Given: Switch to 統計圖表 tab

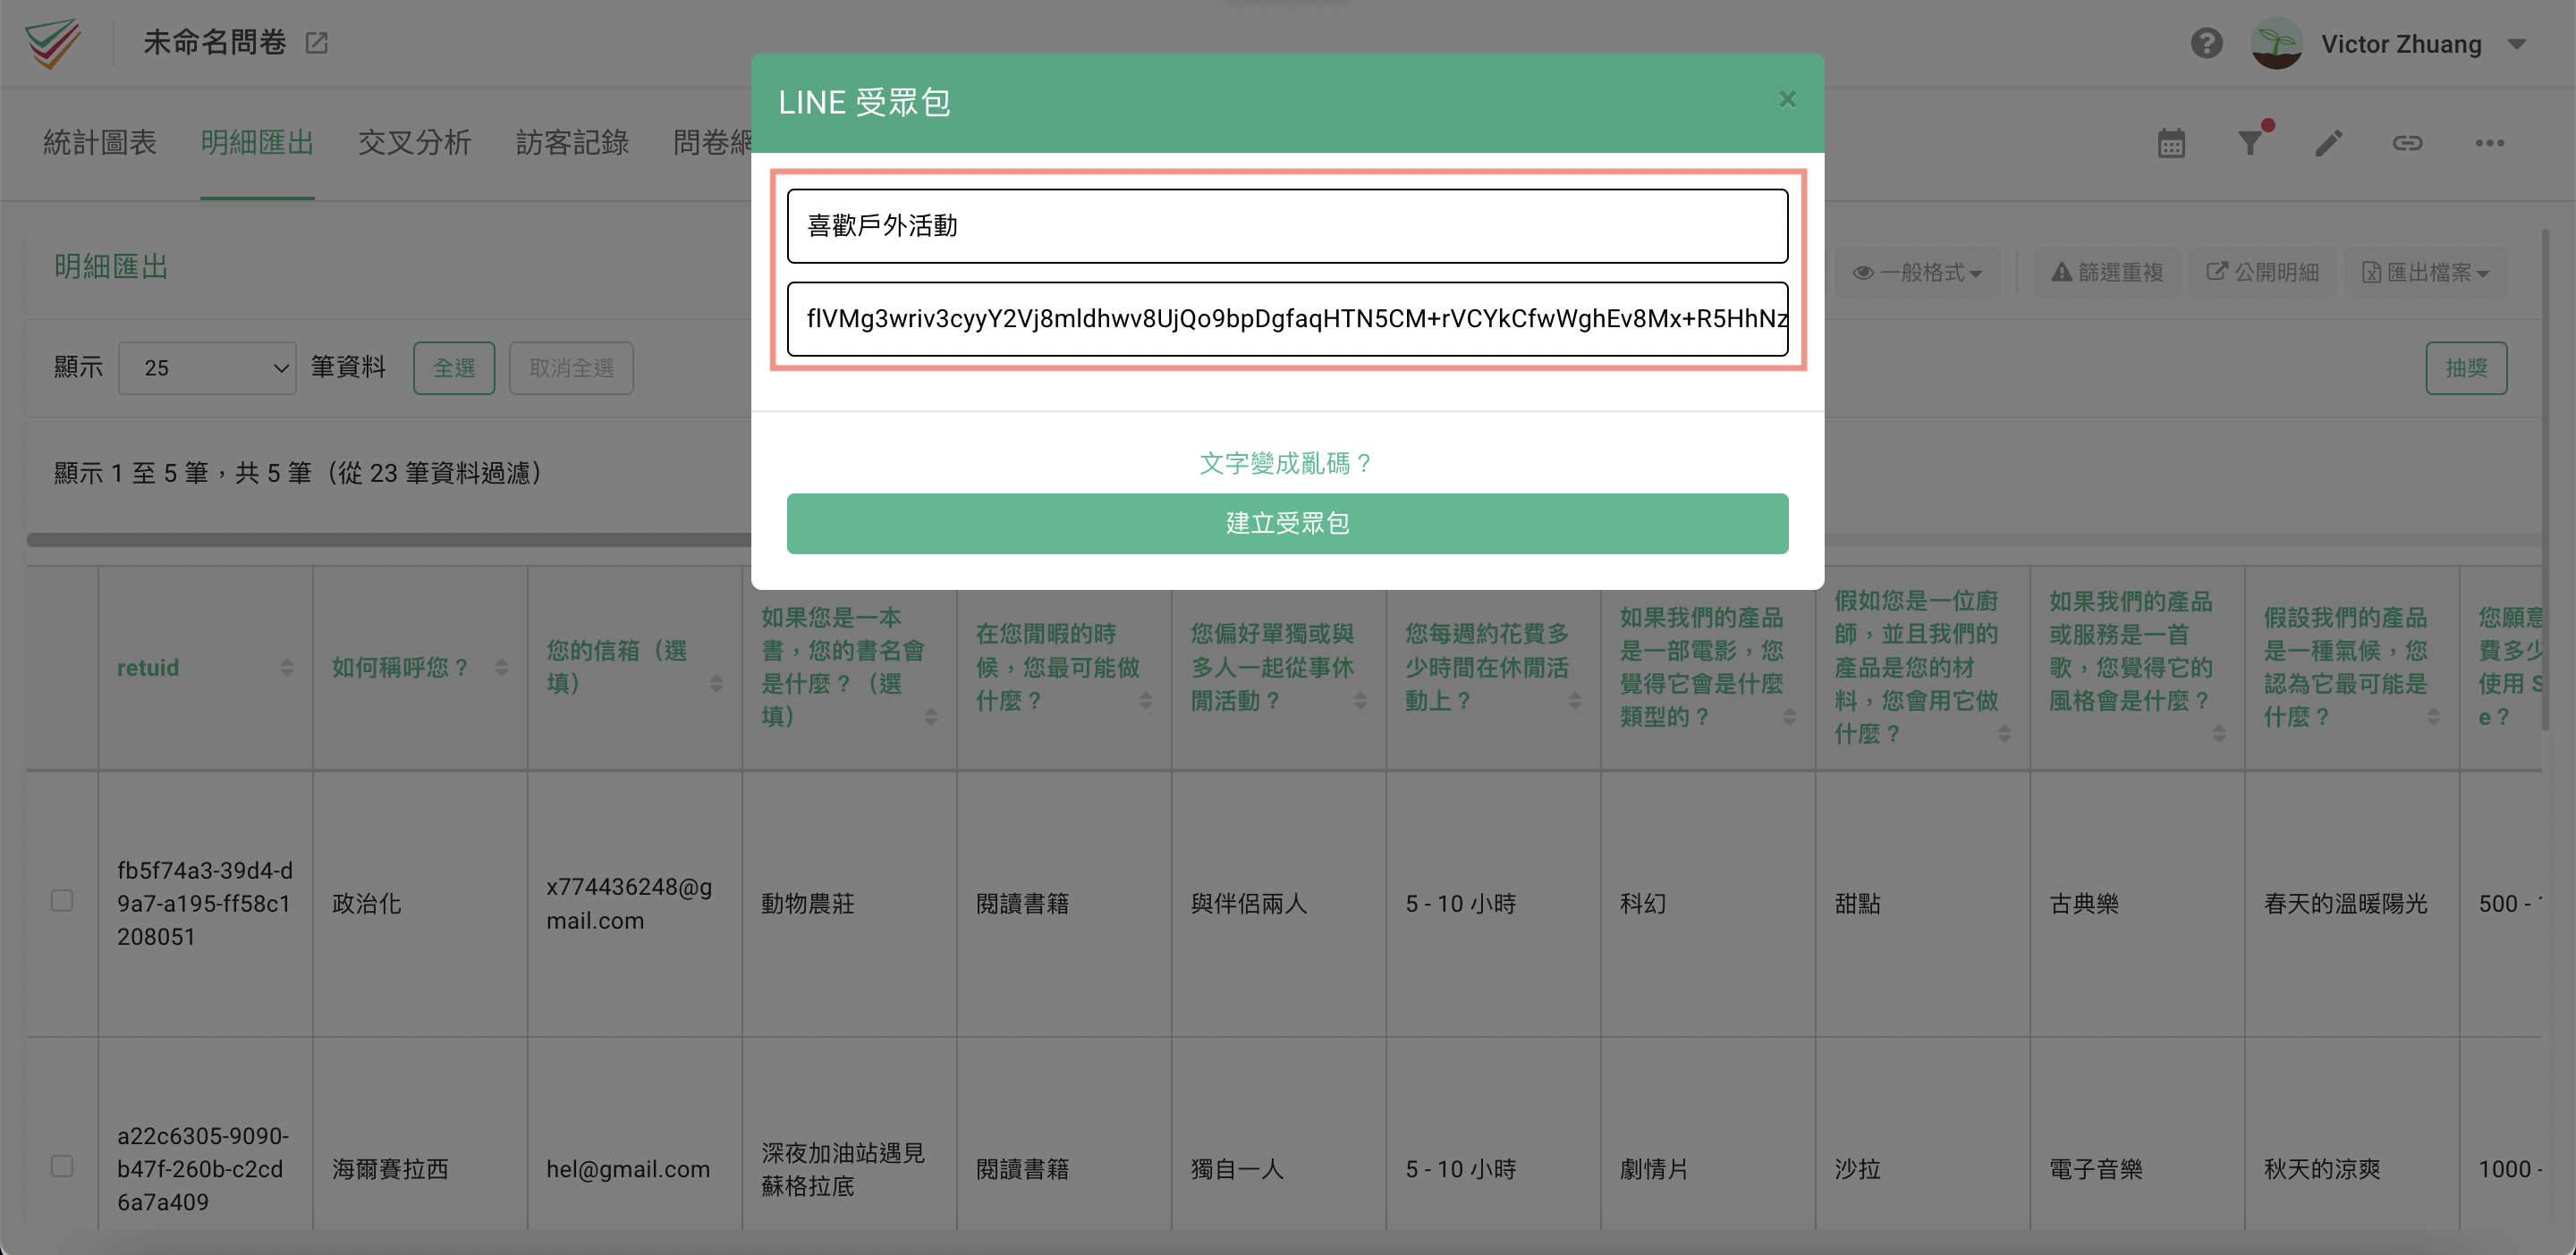Looking at the screenshot, I should pos(100,143).
